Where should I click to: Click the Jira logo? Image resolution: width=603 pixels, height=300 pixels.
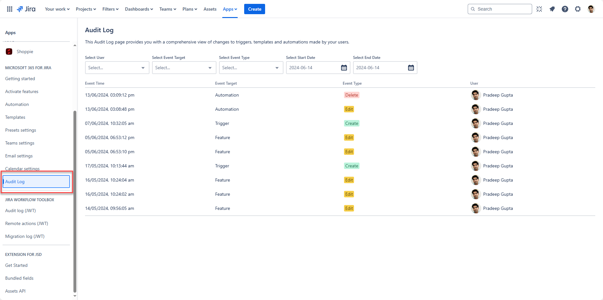(26, 9)
